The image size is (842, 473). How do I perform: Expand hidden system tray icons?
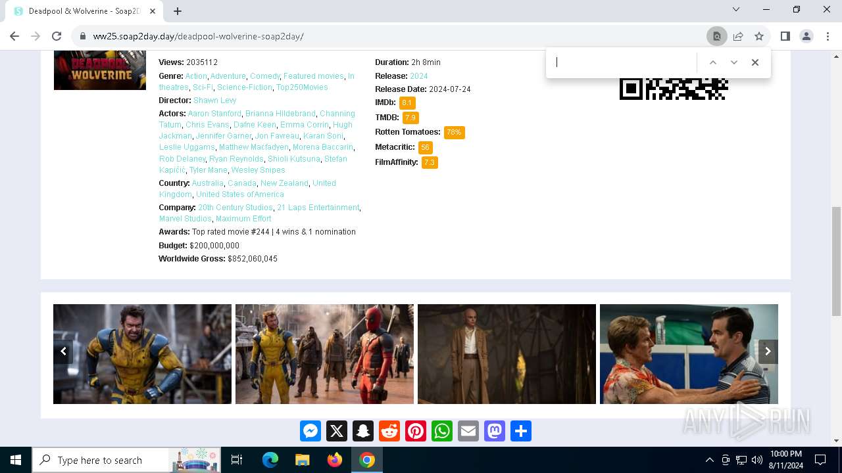pos(709,460)
